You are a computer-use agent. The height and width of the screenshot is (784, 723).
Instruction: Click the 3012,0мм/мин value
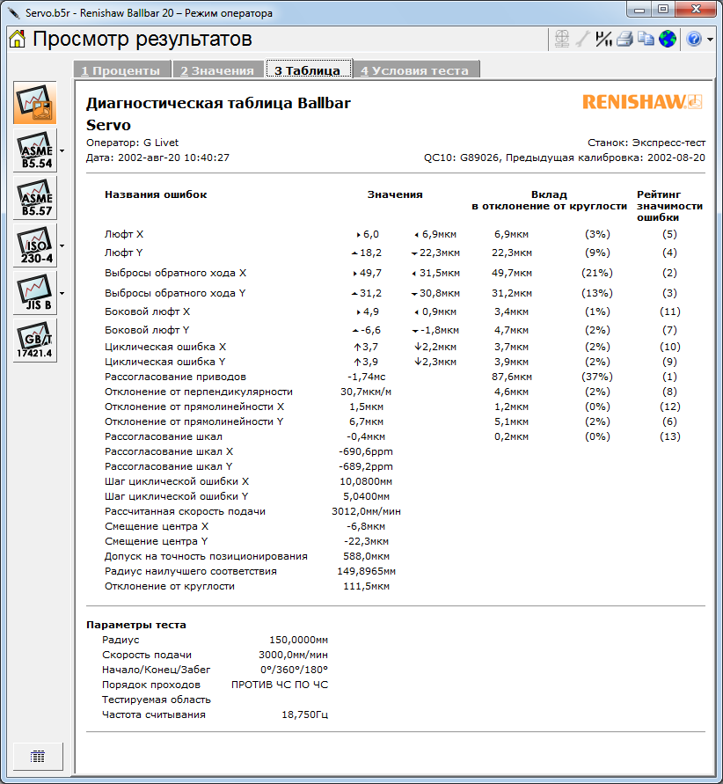tap(366, 511)
